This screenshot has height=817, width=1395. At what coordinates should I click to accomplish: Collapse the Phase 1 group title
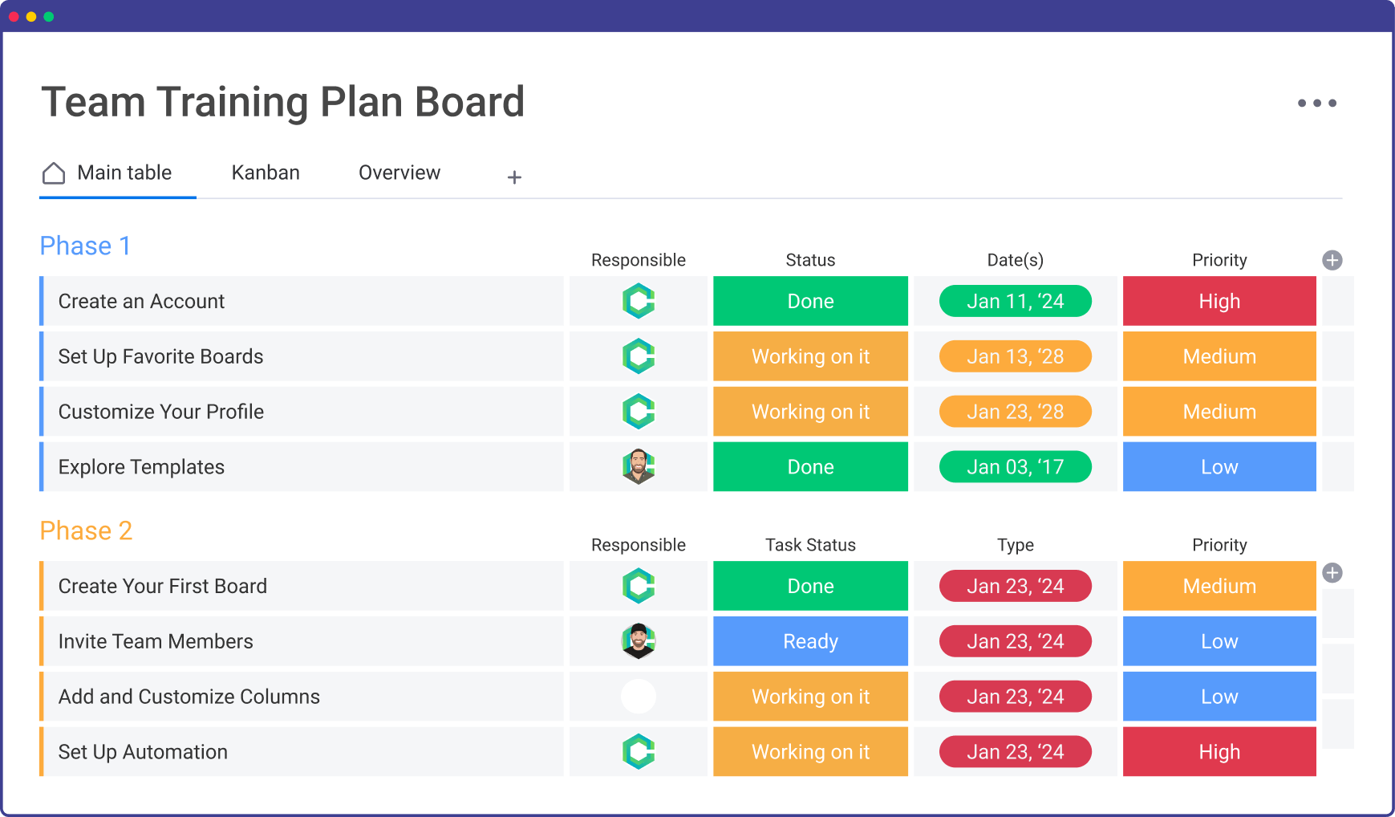85,246
